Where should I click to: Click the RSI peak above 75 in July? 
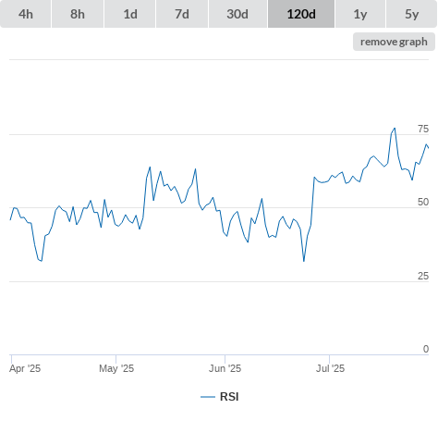395,129
